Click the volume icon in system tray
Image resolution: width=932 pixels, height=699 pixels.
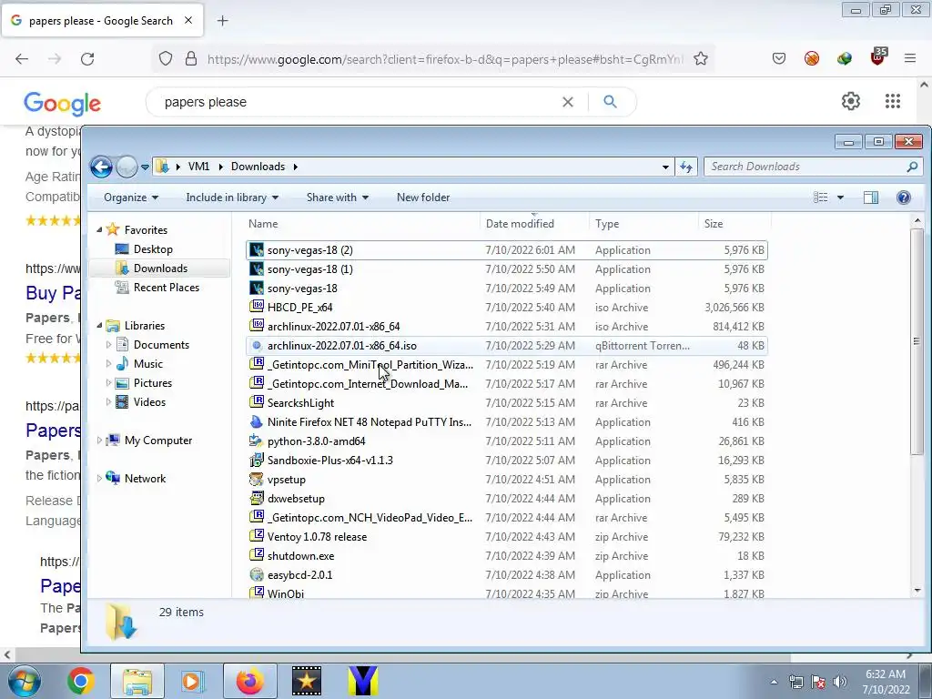tap(840, 682)
